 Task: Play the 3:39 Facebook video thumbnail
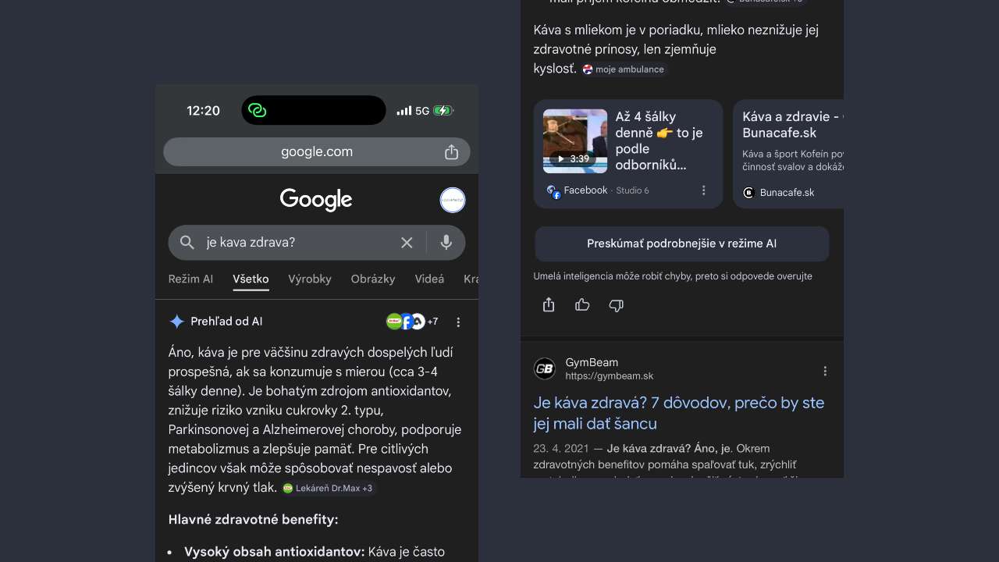click(575, 141)
